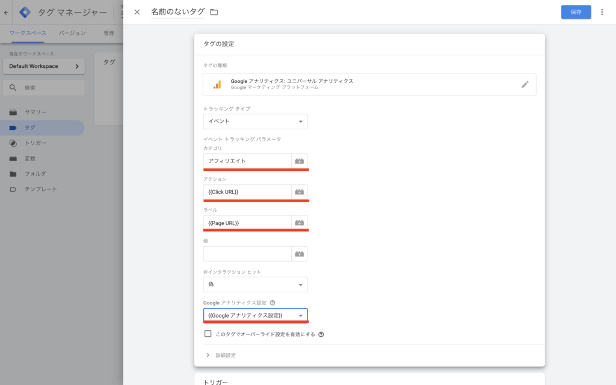Open タグ in sidebar

43,128
